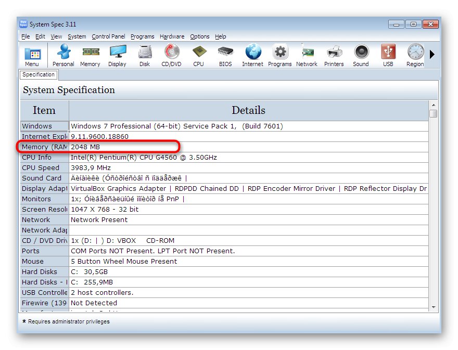Open the Edit menu
This screenshot has width=458, height=350.
(x=40, y=36)
